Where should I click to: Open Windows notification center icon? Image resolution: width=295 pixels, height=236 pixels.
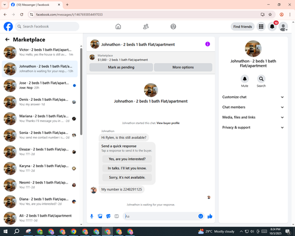point(288,231)
